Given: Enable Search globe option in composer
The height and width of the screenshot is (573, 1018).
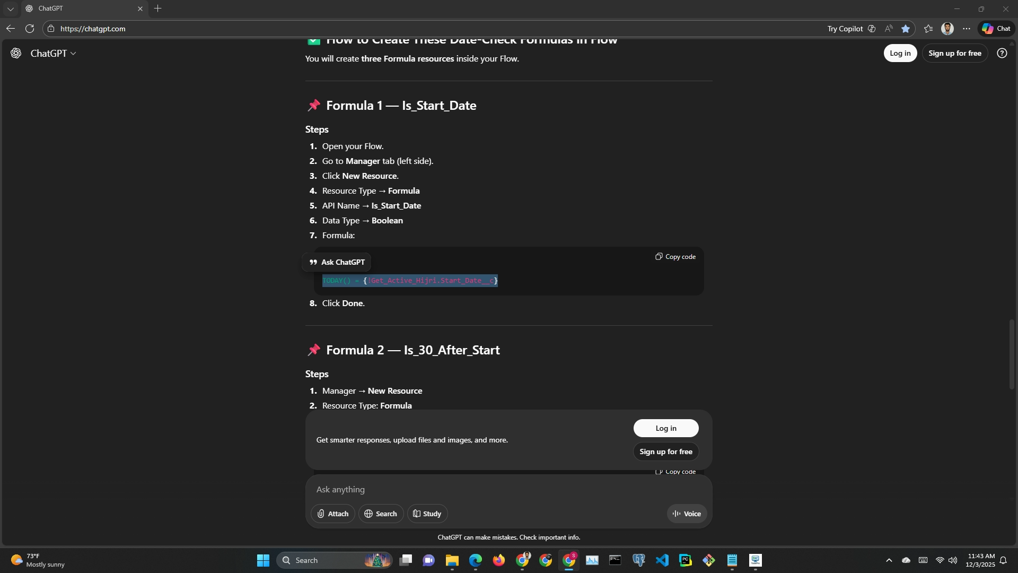Looking at the screenshot, I should 381,514.
